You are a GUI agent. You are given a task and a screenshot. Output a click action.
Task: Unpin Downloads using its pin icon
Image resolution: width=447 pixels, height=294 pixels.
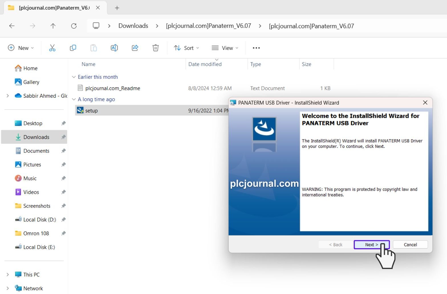tap(63, 137)
